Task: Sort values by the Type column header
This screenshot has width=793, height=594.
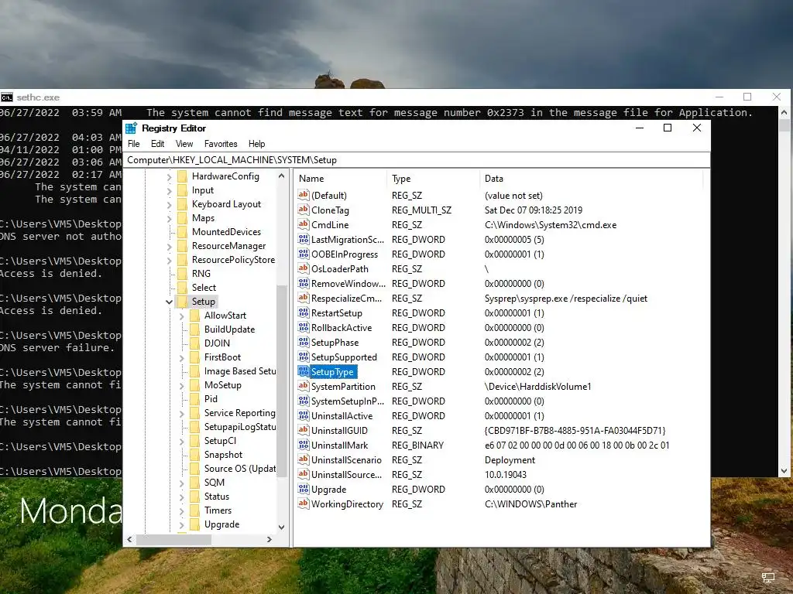Action: (x=433, y=179)
